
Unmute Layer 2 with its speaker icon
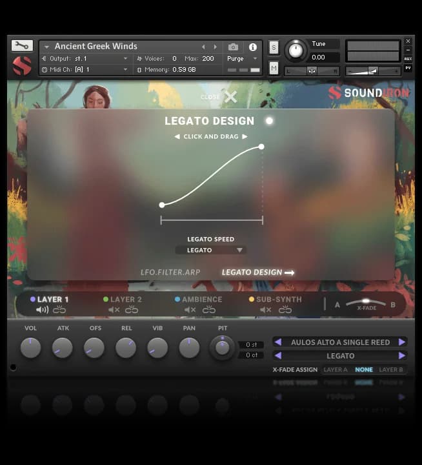(114, 310)
